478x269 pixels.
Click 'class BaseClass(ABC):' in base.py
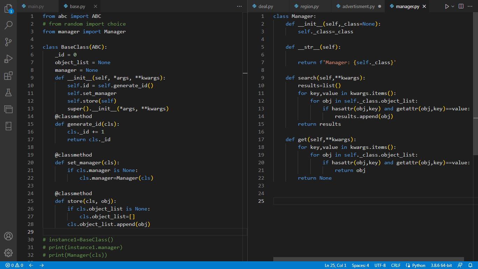tap(75, 47)
